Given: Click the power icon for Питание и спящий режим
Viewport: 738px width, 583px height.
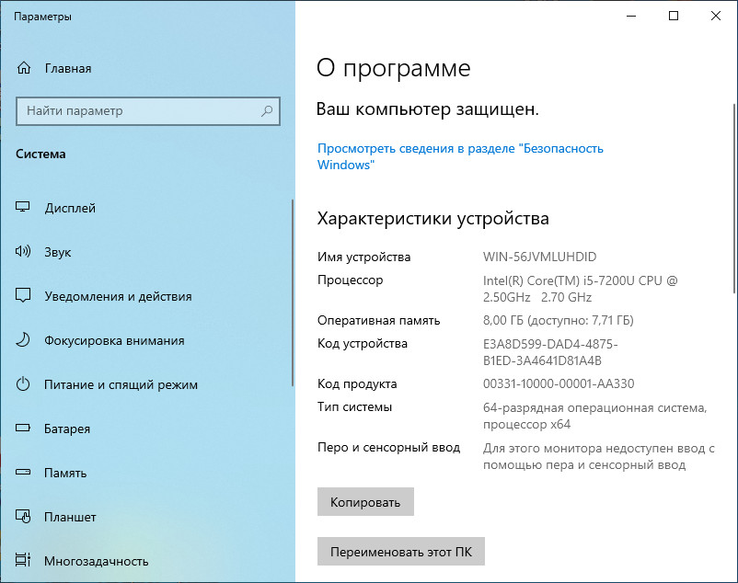Looking at the screenshot, I should pyautogui.click(x=24, y=384).
